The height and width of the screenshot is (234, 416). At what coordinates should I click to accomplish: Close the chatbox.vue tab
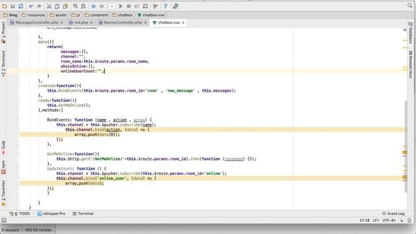[183, 23]
